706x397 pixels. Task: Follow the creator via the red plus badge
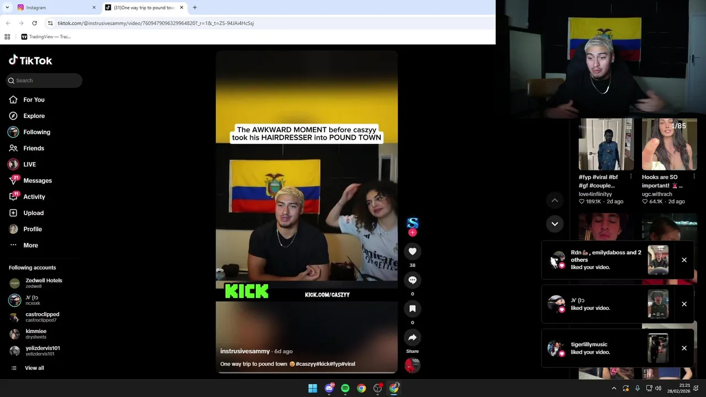tap(412, 233)
